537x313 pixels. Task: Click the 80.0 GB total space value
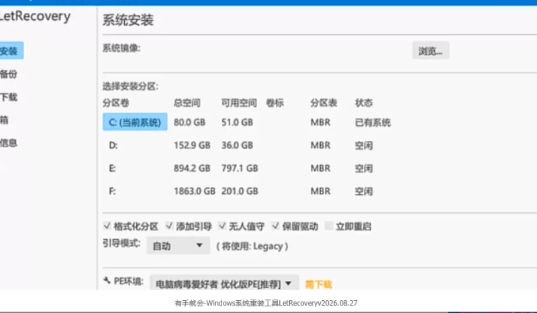[x=189, y=122]
